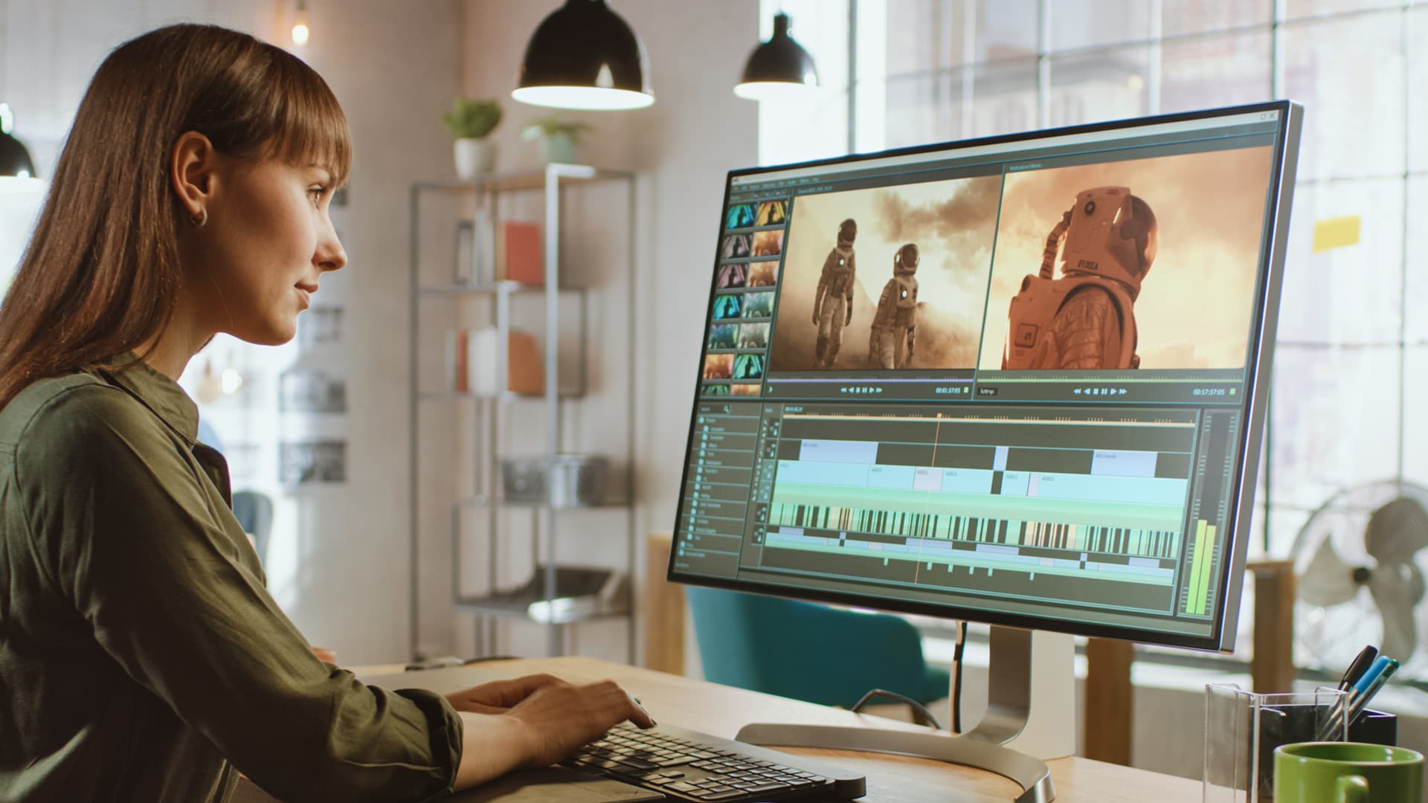Expand the top folder in effects tree
Viewport: 1428px width, 803px height.
tap(701, 420)
